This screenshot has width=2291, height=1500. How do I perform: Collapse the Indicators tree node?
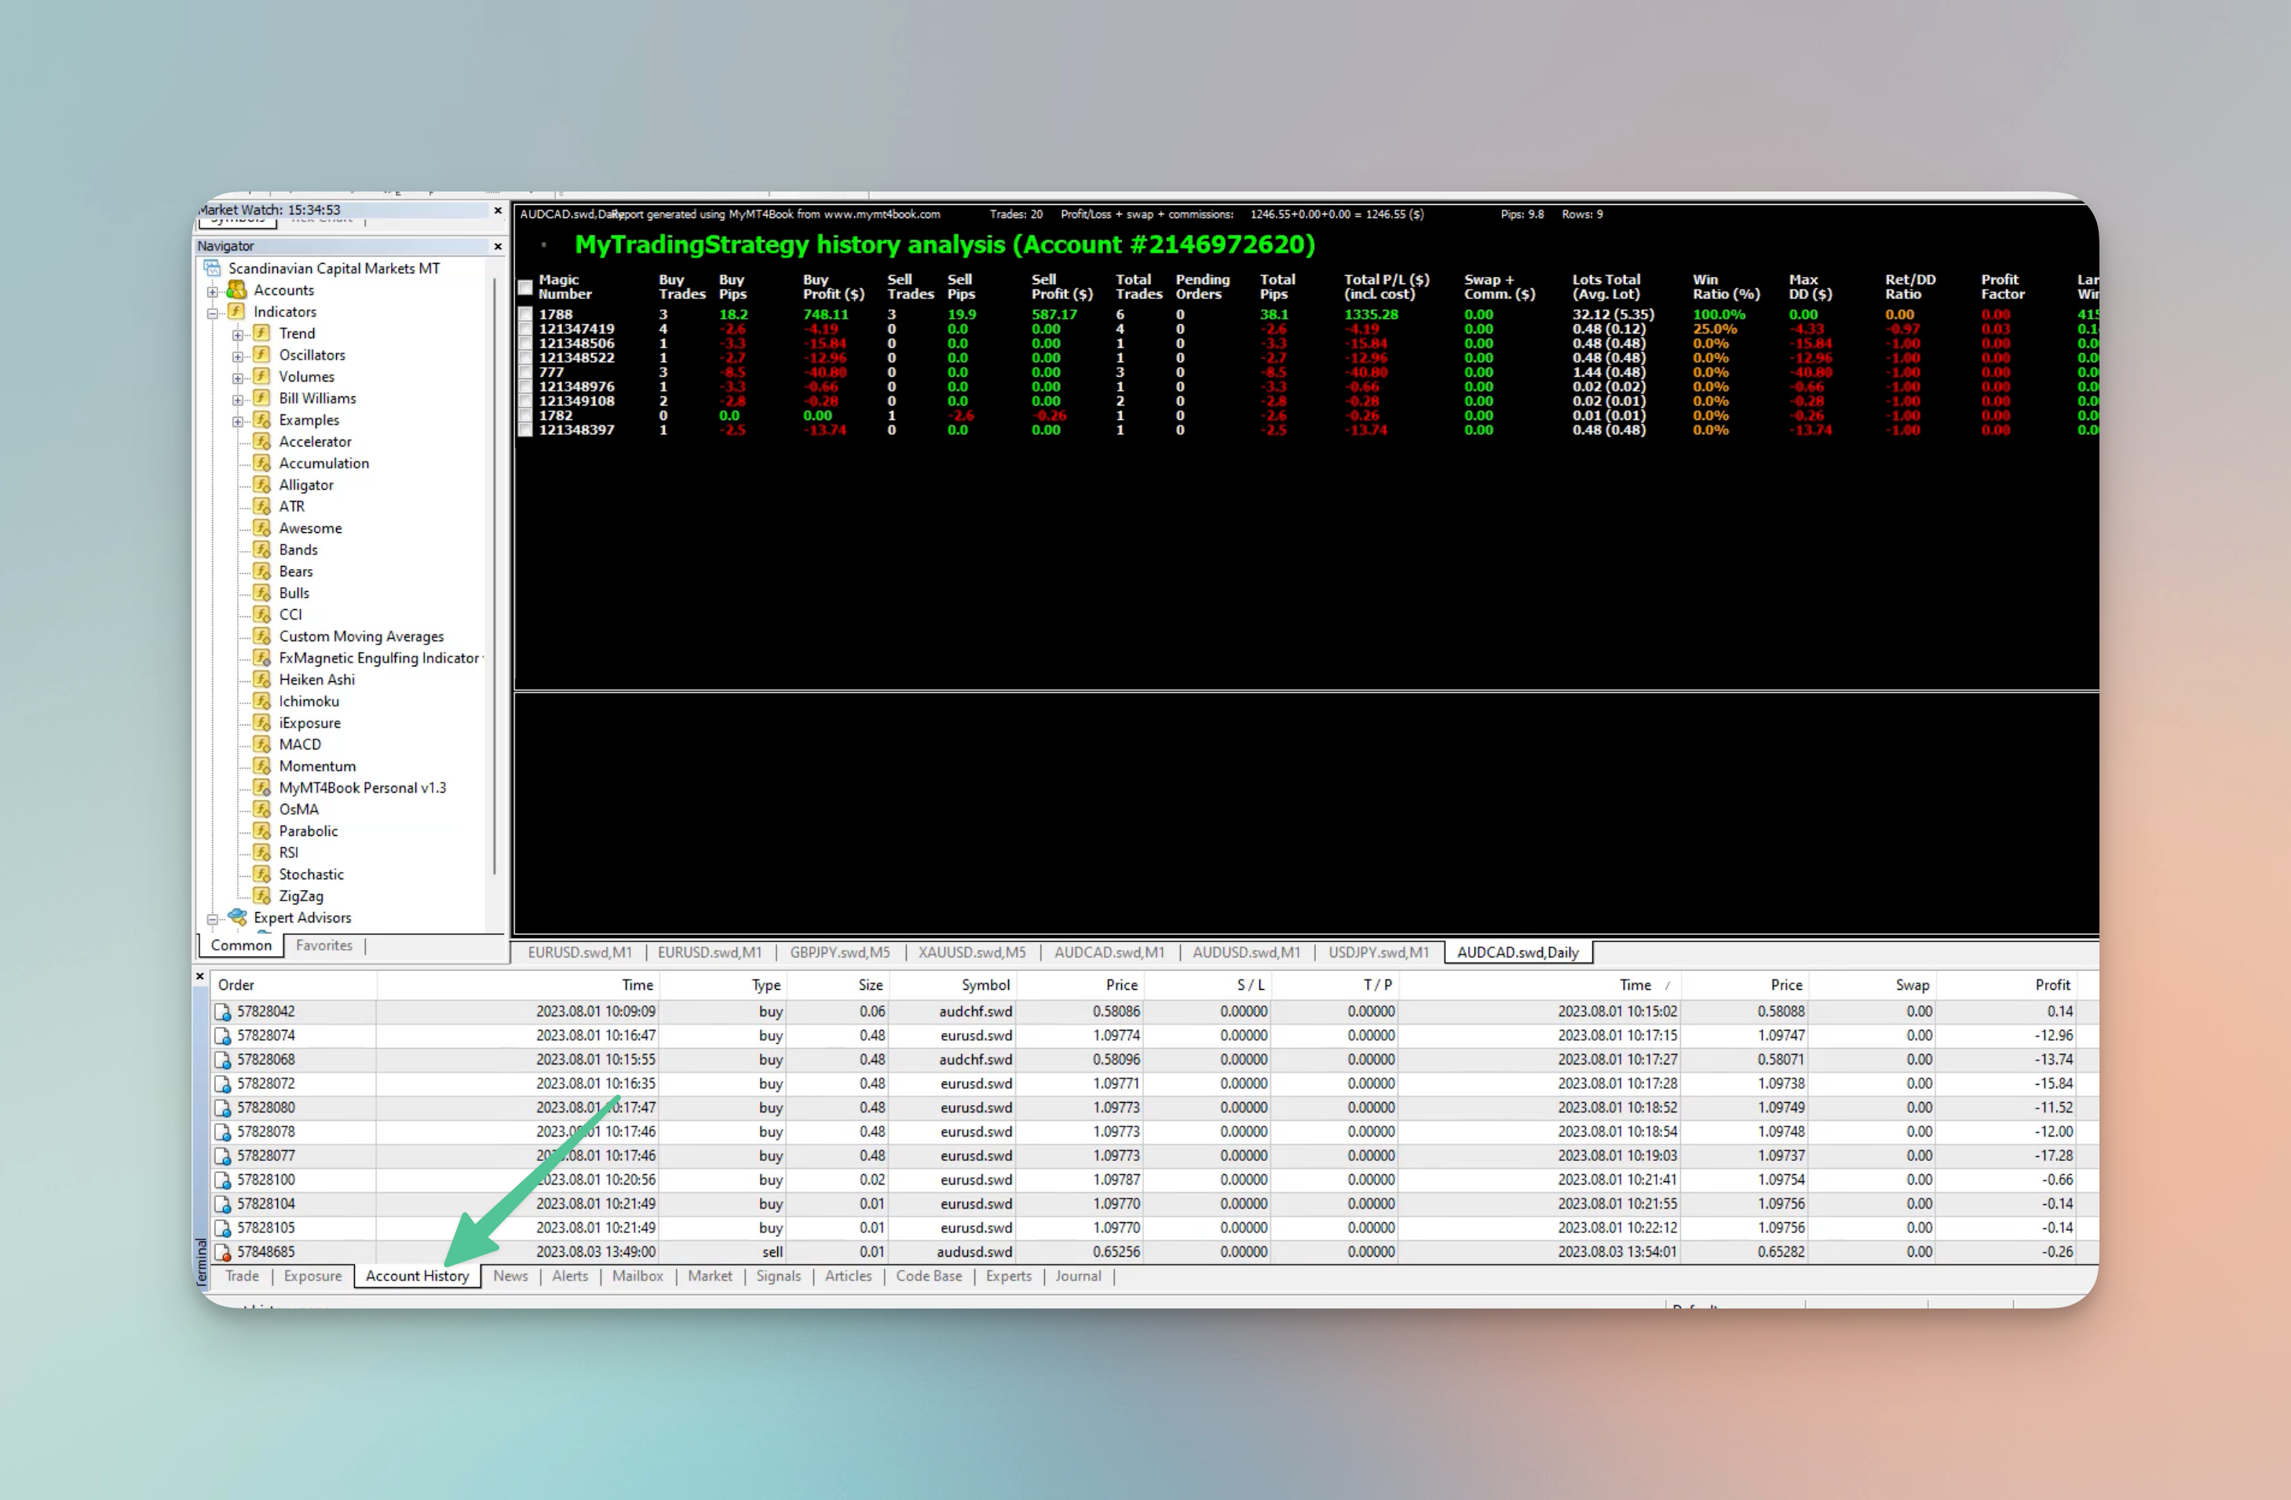point(212,312)
